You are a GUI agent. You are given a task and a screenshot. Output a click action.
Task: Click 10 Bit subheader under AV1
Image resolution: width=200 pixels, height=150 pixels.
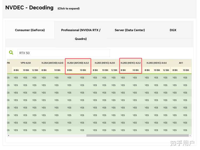coord(186,70)
